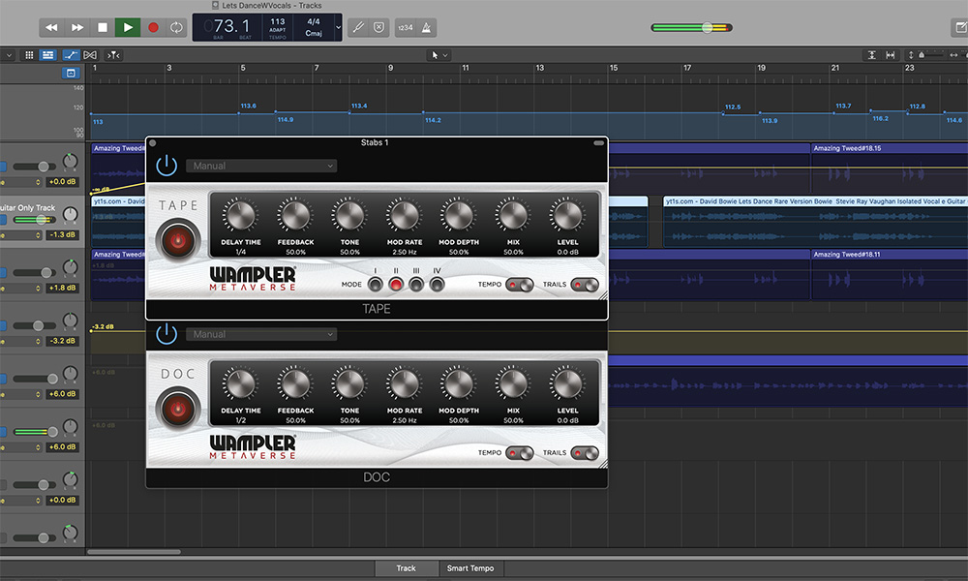The height and width of the screenshot is (581, 968).
Task: Switch to the Smart Tempo tab
Action: (470, 568)
